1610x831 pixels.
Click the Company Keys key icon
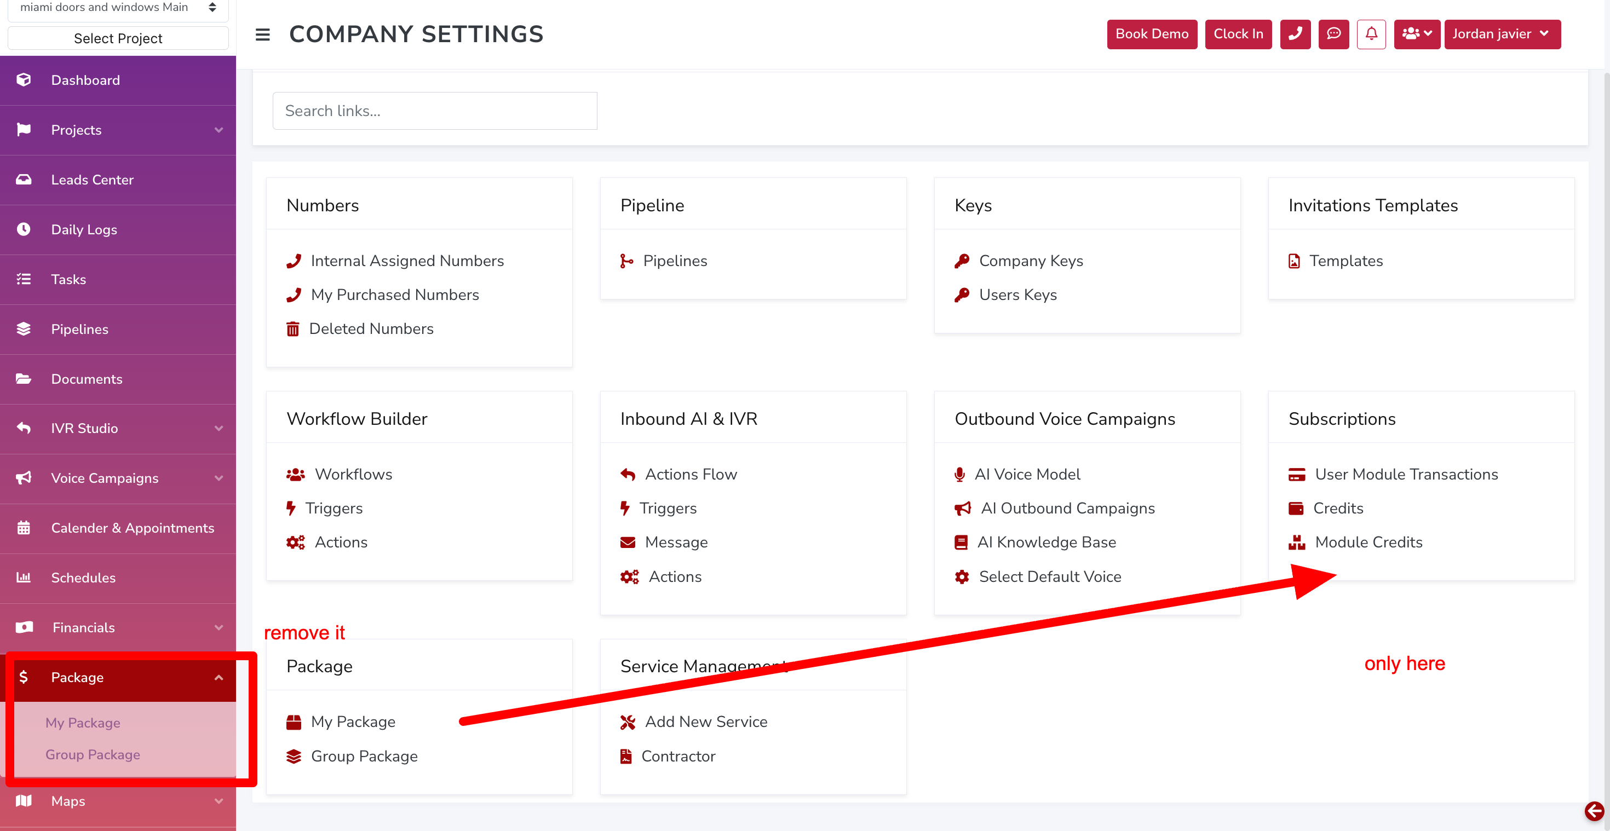click(962, 261)
